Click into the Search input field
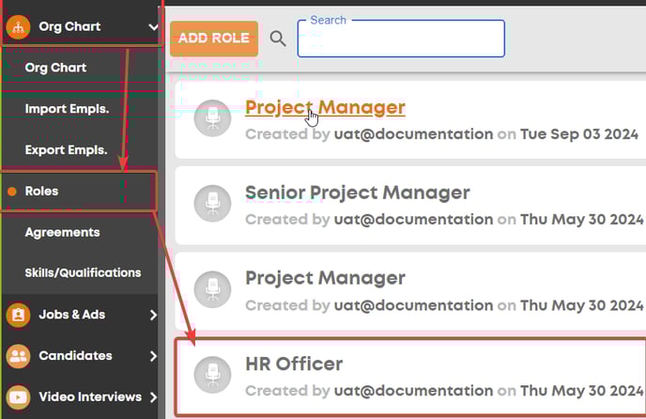This screenshot has width=646, height=419. click(x=401, y=39)
